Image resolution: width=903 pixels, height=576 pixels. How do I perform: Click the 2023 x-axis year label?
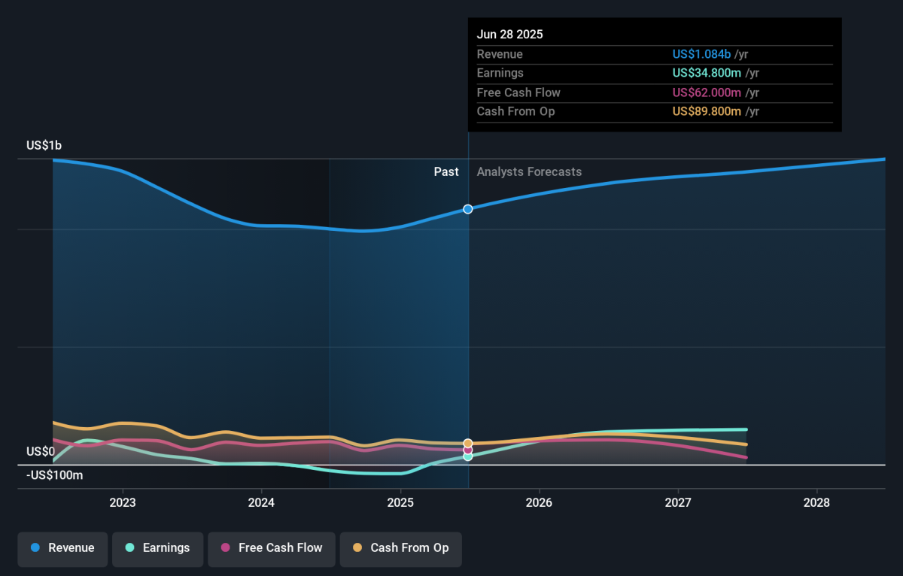tap(123, 502)
